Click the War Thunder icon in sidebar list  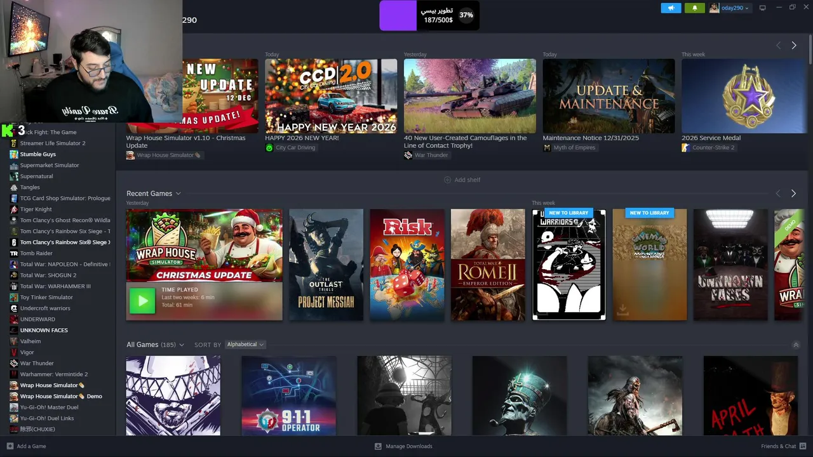[14, 363]
